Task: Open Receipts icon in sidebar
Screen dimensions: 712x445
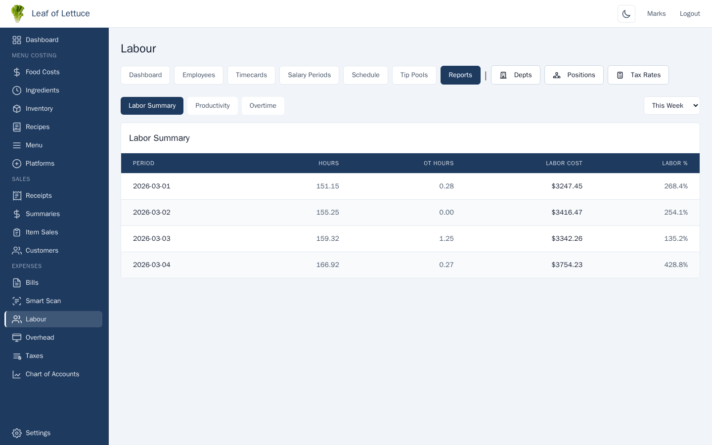Action: click(17, 196)
